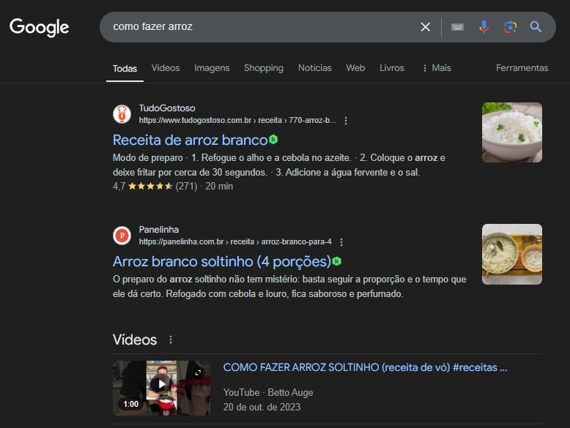
Task: Click the '20 de out. de 2023' date
Action: tap(262, 407)
